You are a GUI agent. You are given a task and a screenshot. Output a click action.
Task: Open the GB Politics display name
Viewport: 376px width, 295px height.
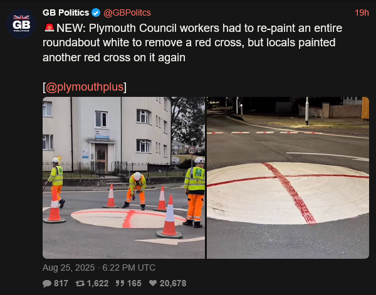point(66,12)
